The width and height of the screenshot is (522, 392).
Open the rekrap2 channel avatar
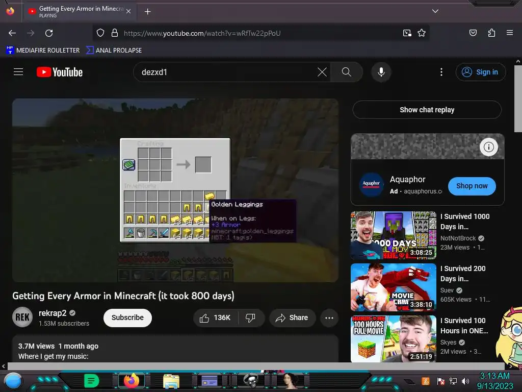click(x=22, y=317)
